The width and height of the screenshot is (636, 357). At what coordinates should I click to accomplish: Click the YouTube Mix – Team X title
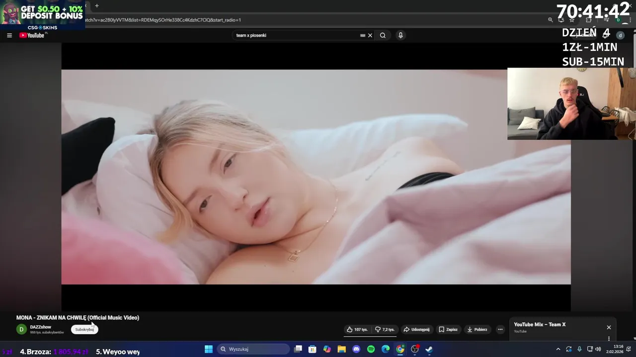(540, 324)
